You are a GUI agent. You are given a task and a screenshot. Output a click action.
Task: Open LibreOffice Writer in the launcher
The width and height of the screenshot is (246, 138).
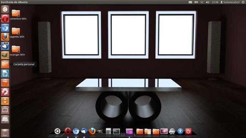[5, 73]
